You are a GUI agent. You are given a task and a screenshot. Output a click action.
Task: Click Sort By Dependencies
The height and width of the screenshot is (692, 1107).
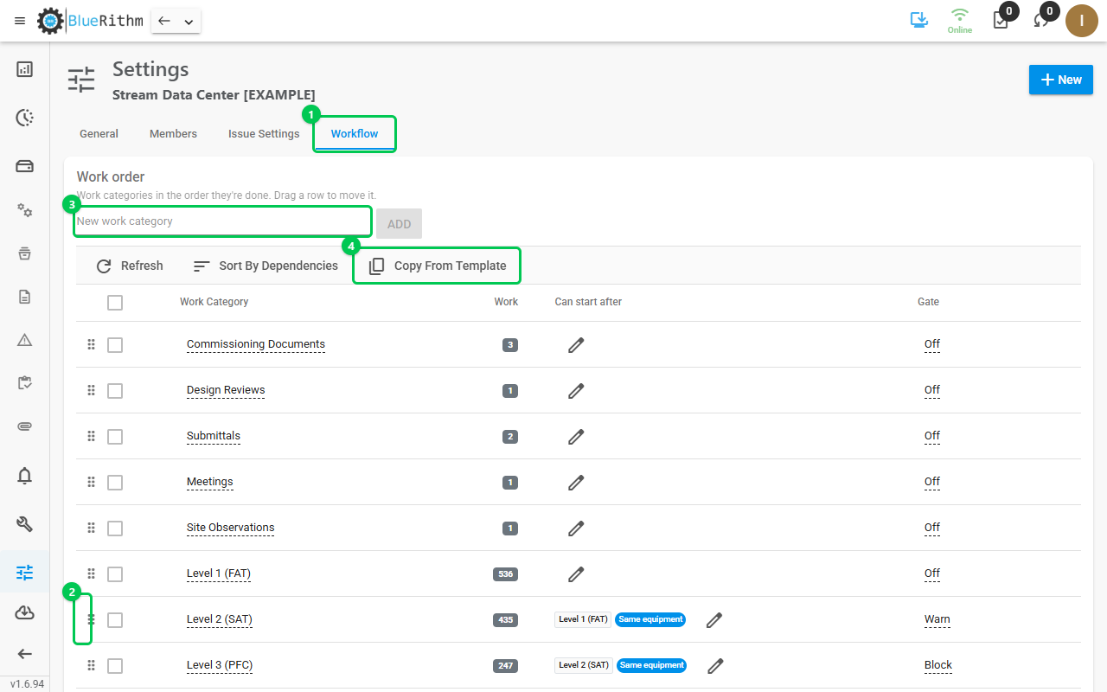(266, 266)
